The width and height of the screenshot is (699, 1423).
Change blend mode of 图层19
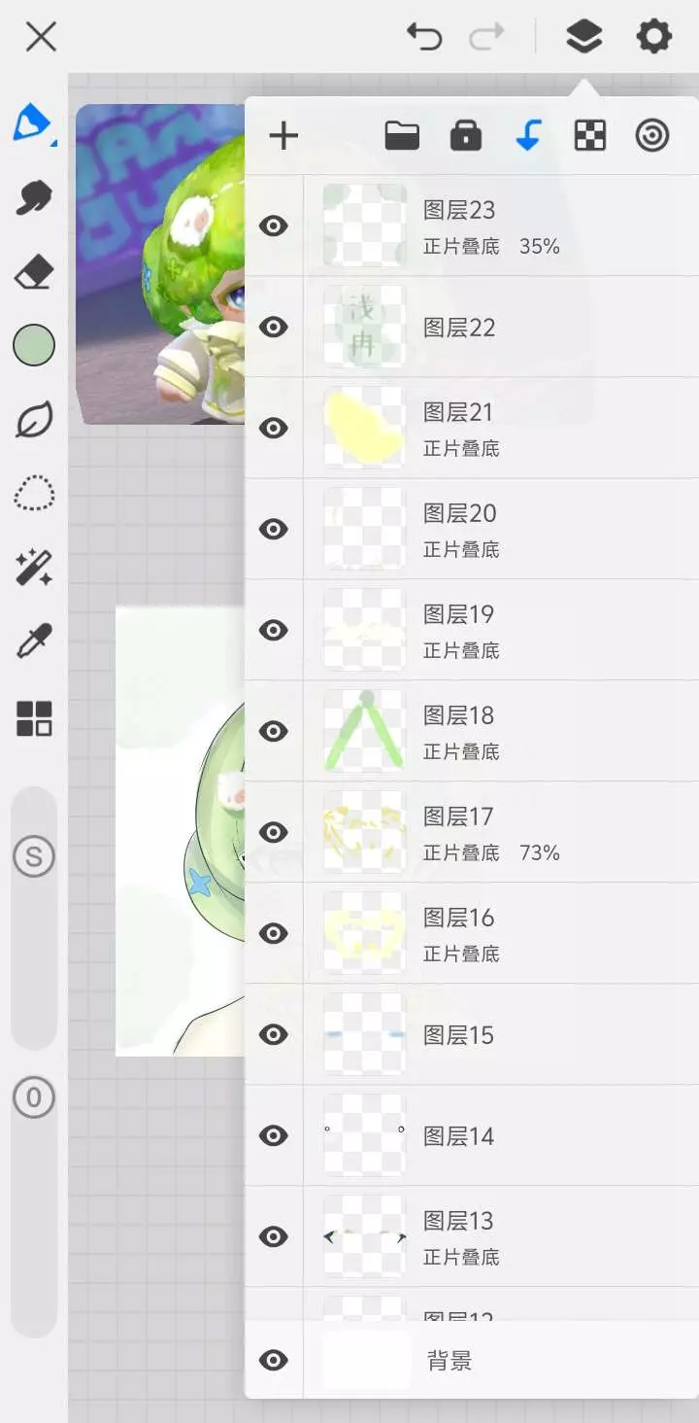[x=461, y=651]
